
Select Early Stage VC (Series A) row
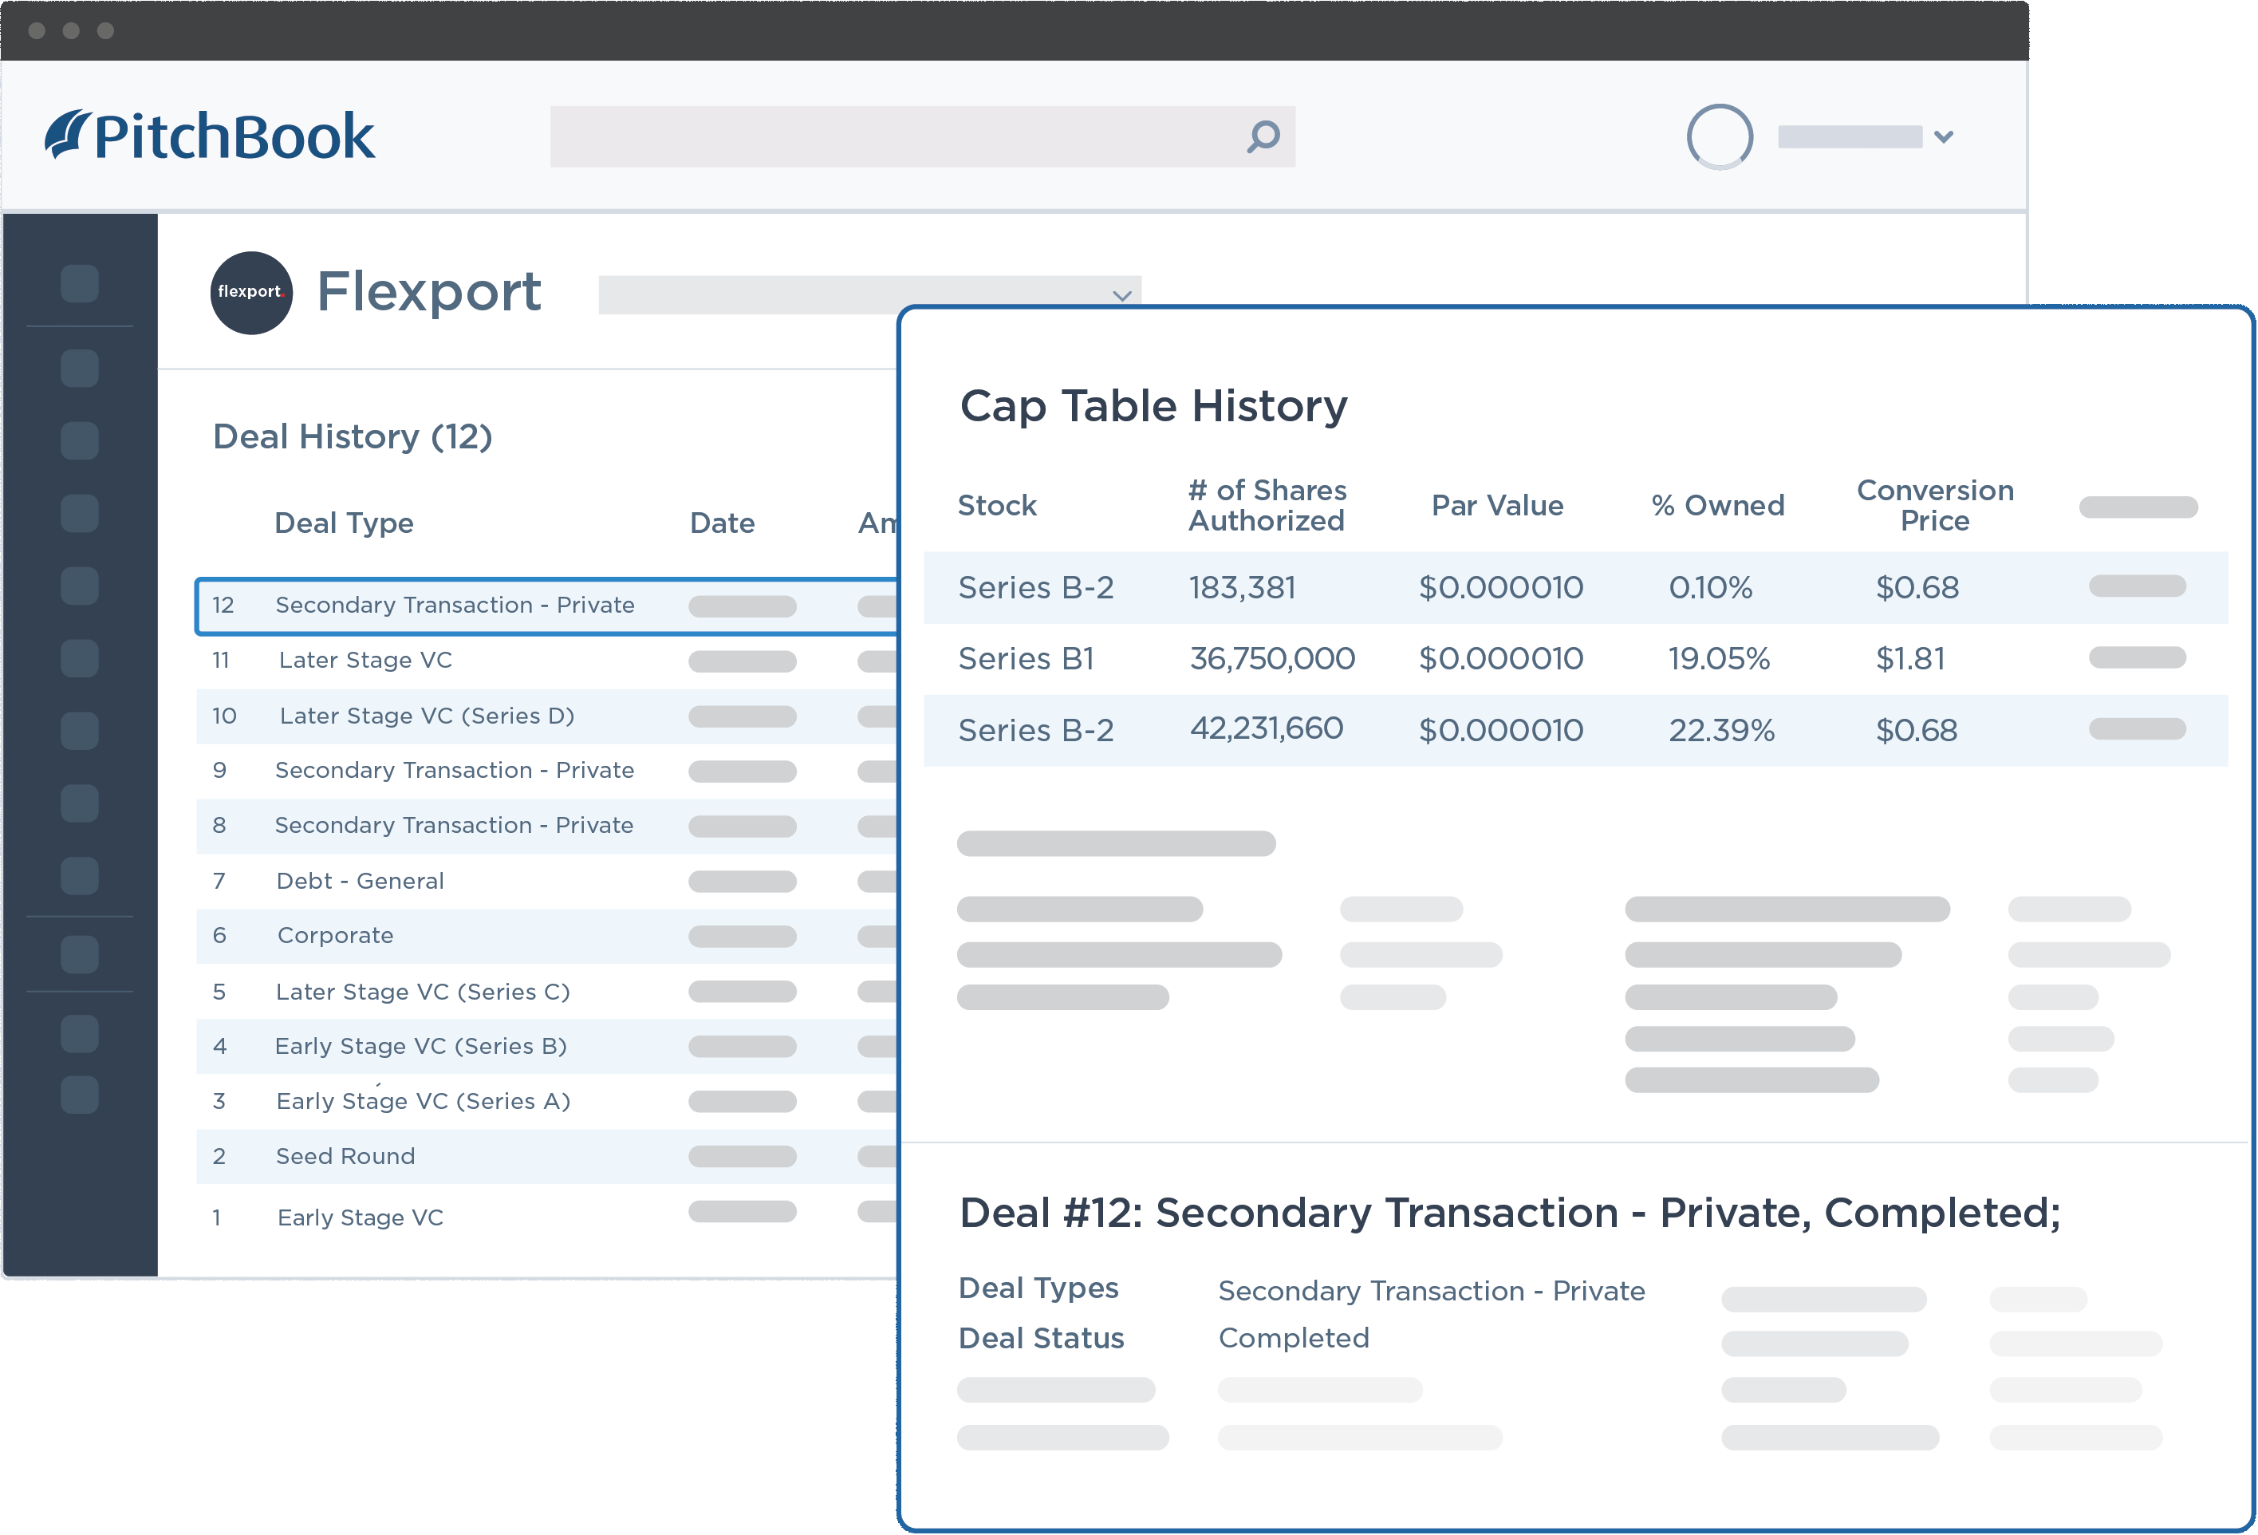pyautogui.click(x=546, y=1102)
